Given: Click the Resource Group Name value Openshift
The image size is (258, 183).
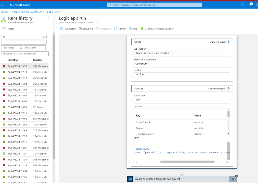Looking at the screenshot, I should pos(182,65).
